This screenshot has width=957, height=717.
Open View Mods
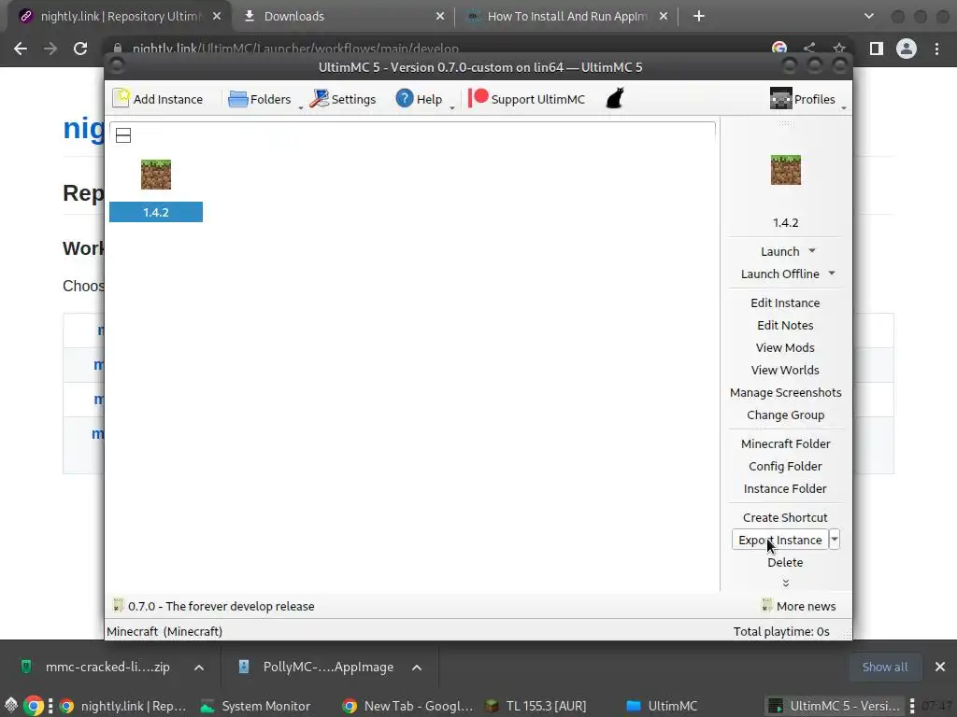tap(785, 347)
